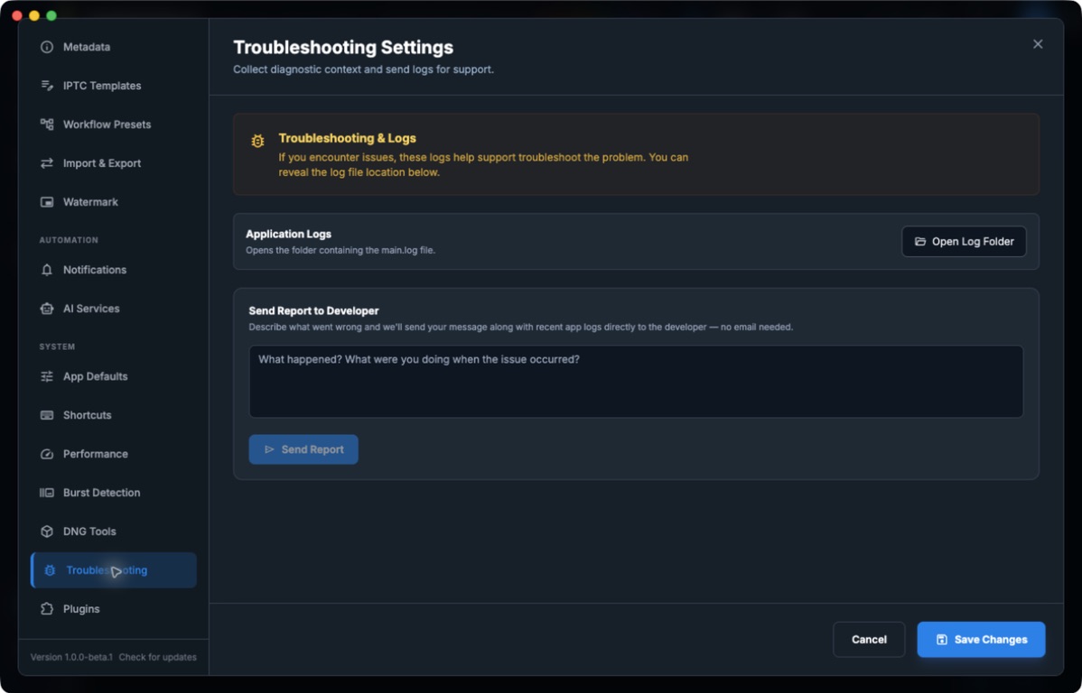Click the Import & Export arrows icon
This screenshot has height=693, width=1082.
pos(47,163)
